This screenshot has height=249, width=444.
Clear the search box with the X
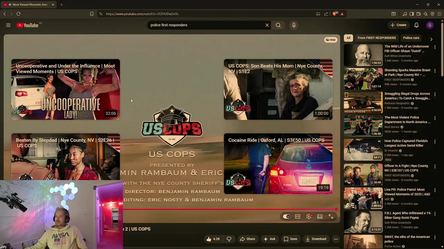pyautogui.click(x=267, y=25)
